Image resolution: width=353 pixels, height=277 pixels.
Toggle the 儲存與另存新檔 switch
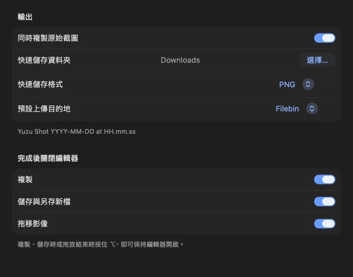click(x=325, y=202)
